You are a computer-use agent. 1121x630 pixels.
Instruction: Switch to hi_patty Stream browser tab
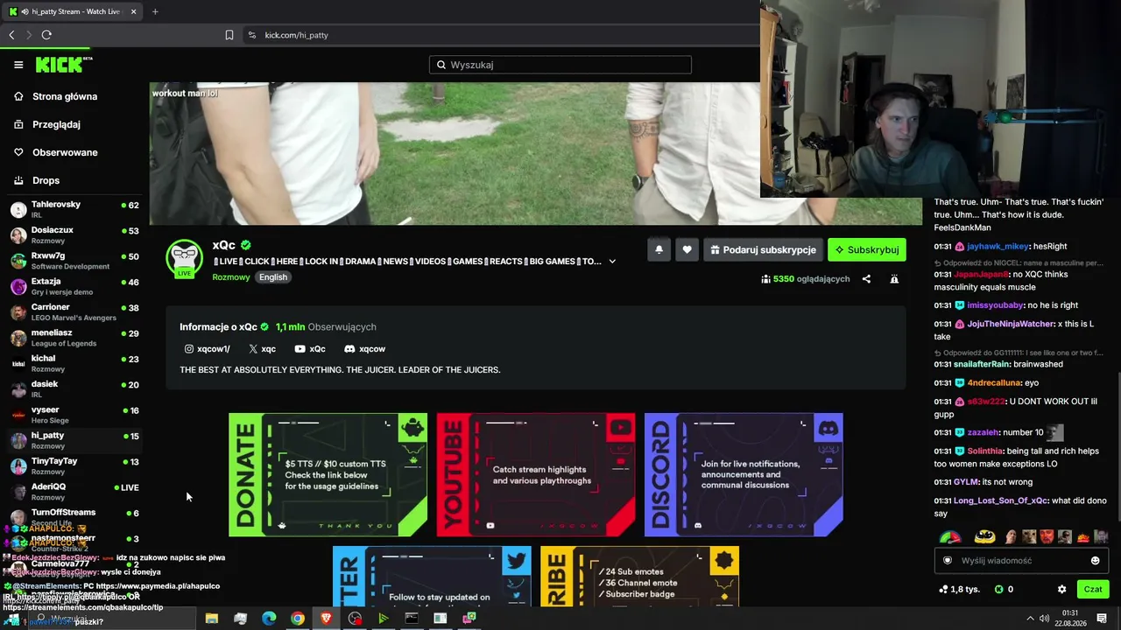pos(72,11)
